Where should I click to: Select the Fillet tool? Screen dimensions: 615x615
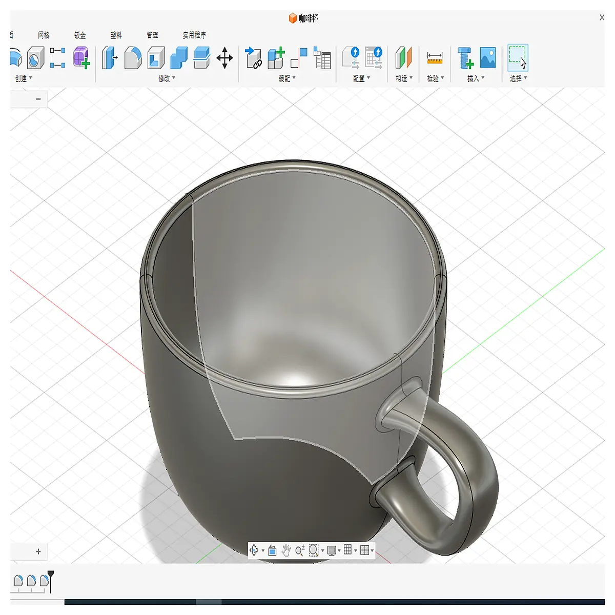tap(133, 58)
